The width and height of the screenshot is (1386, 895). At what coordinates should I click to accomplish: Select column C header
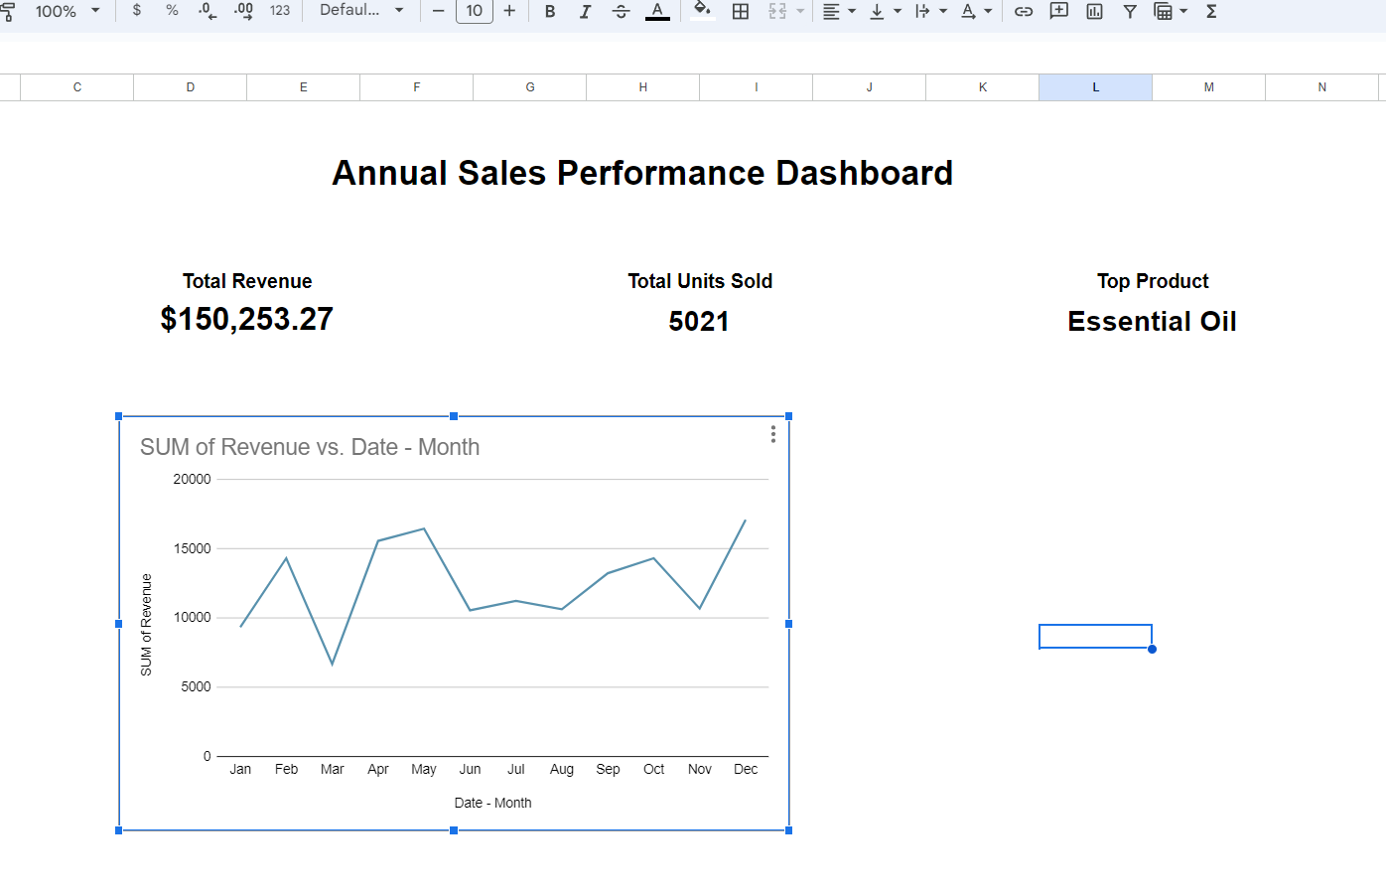click(77, 87)
